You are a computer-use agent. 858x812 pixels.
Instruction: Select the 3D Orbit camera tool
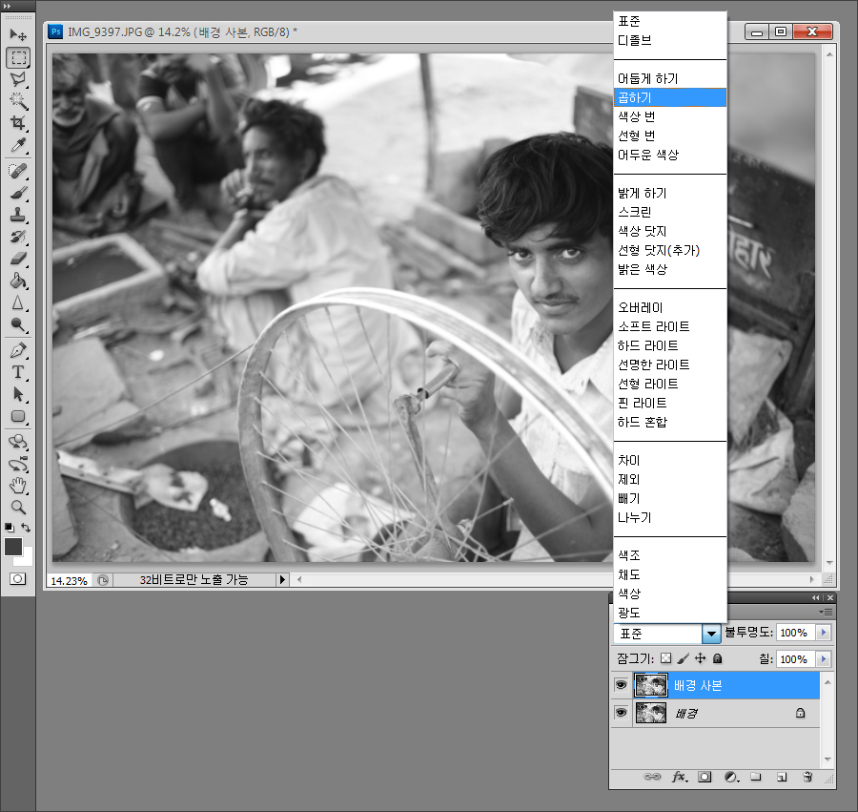coord(18,465)
